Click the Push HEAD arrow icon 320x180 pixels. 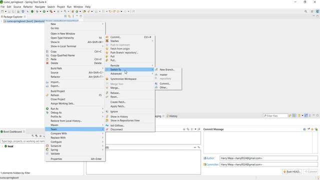coord(284,171)
